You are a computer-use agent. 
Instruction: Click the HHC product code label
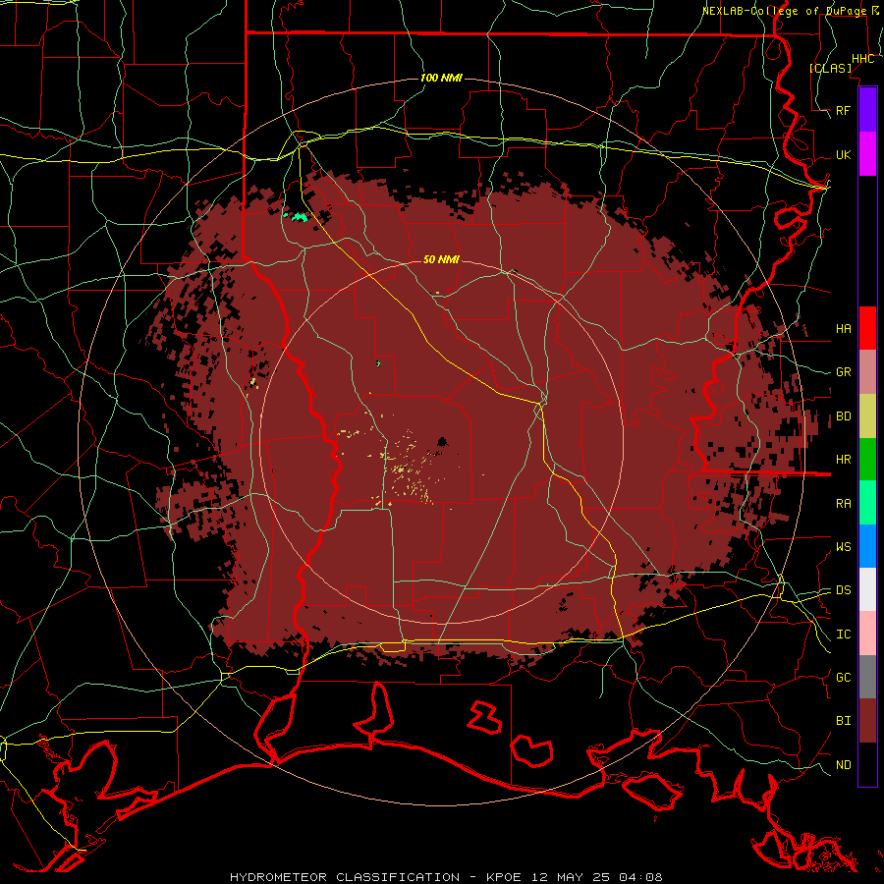point(862,59)
